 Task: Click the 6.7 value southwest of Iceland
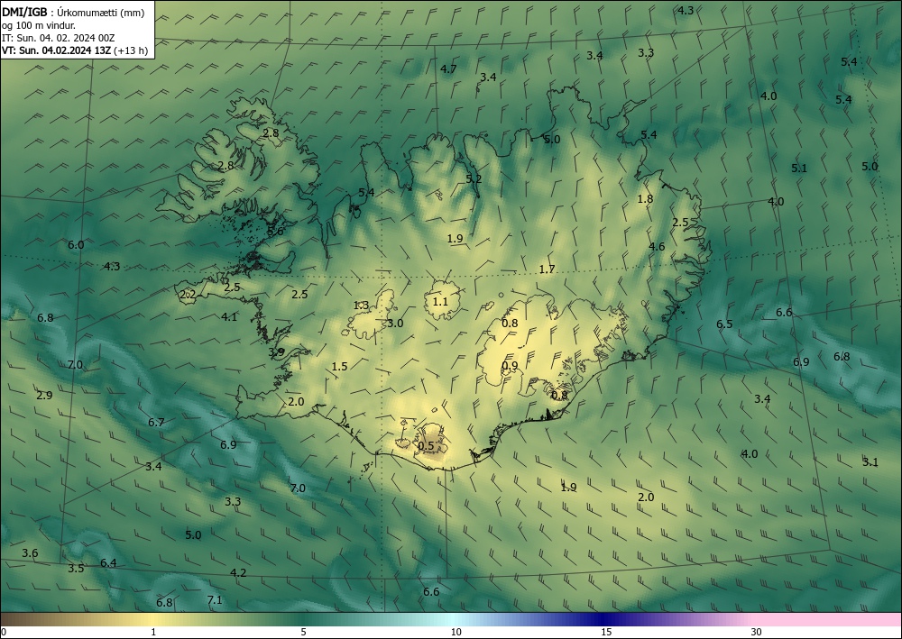click(x=156, y=423)
